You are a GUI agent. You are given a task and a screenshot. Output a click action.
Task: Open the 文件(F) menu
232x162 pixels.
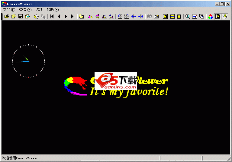point(9,10)
